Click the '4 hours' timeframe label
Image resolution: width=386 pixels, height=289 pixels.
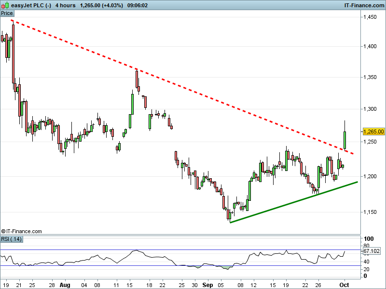click(x=65, y=5)
